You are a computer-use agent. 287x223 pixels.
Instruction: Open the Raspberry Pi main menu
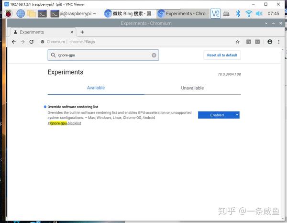tap(8, 14)
